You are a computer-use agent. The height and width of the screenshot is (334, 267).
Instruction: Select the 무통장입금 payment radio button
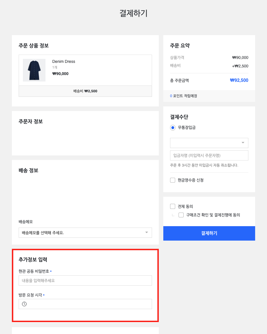pos(173,128)
